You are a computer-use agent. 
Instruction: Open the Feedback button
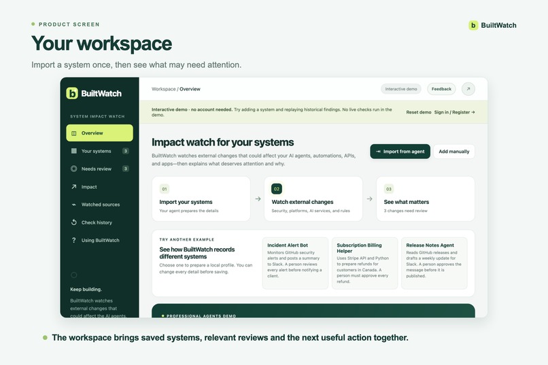pos(441,89)
